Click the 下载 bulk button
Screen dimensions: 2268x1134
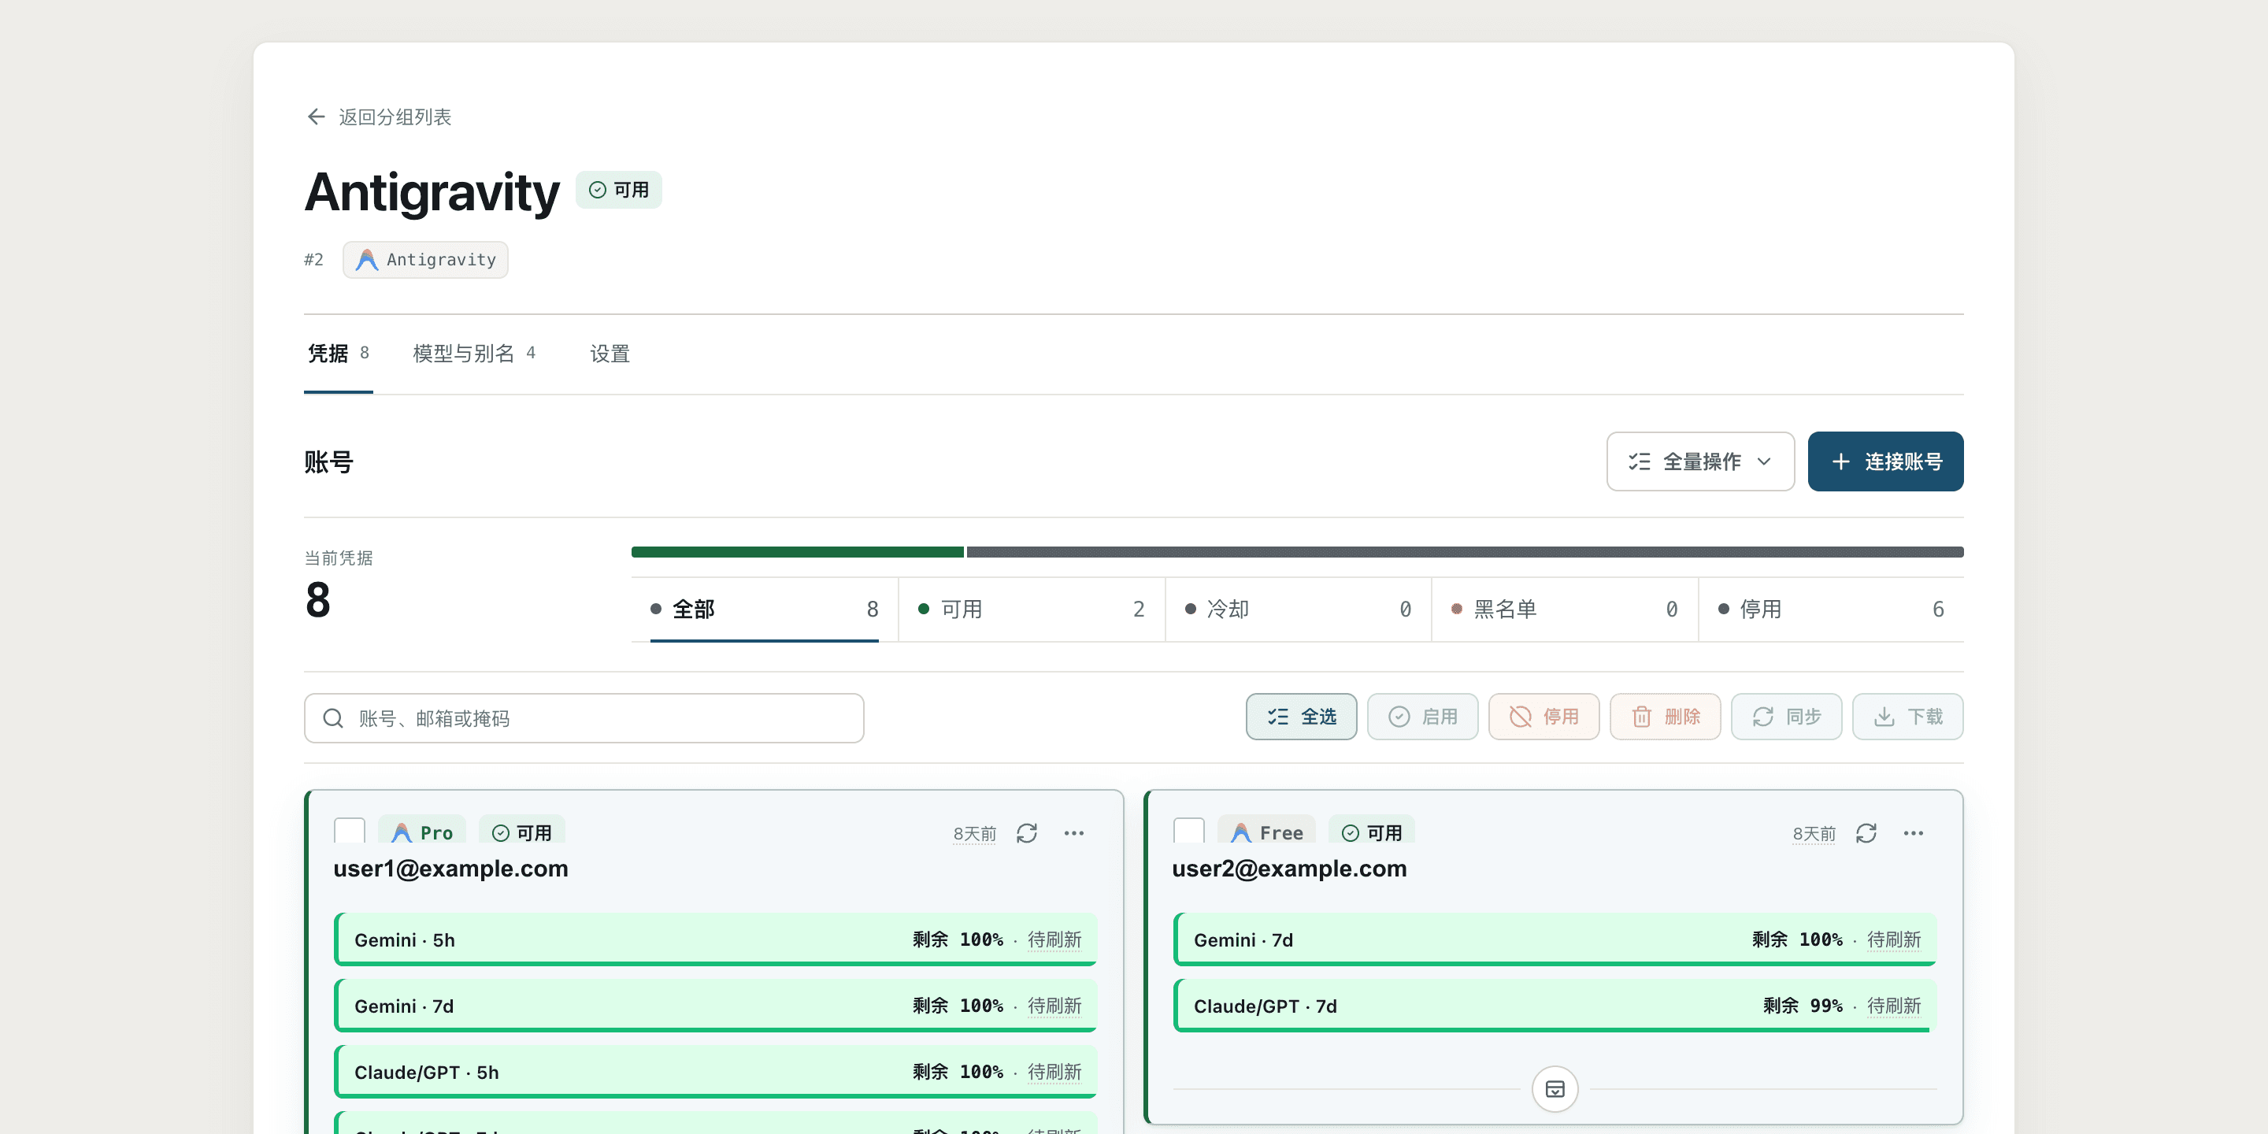click(1908, 717)
